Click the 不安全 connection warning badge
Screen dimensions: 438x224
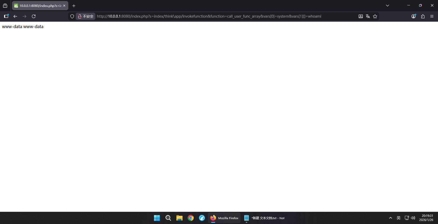(x=86, y=16)
